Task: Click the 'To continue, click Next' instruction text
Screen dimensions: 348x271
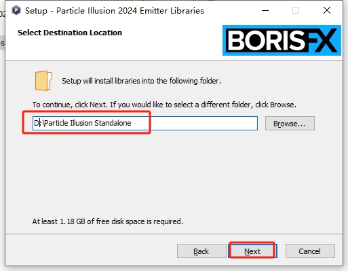Action: click(164, 105)
